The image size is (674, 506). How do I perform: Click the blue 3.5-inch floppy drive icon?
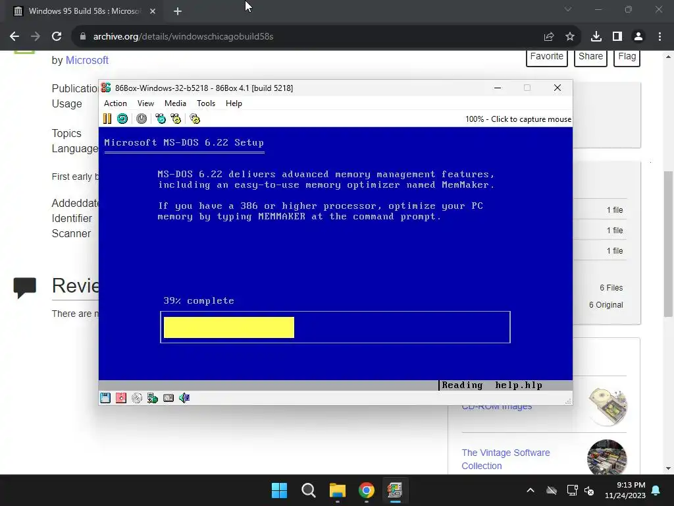[105, 398]
